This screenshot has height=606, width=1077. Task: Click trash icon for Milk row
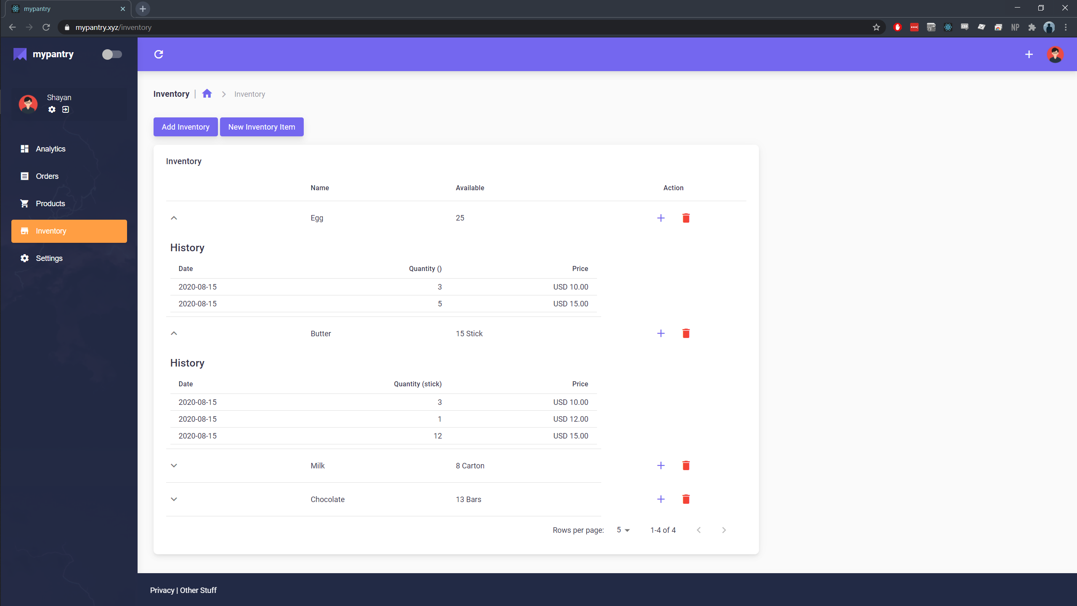(686, 465)
